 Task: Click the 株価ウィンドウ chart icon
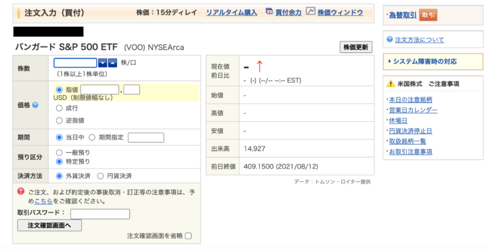310,11
